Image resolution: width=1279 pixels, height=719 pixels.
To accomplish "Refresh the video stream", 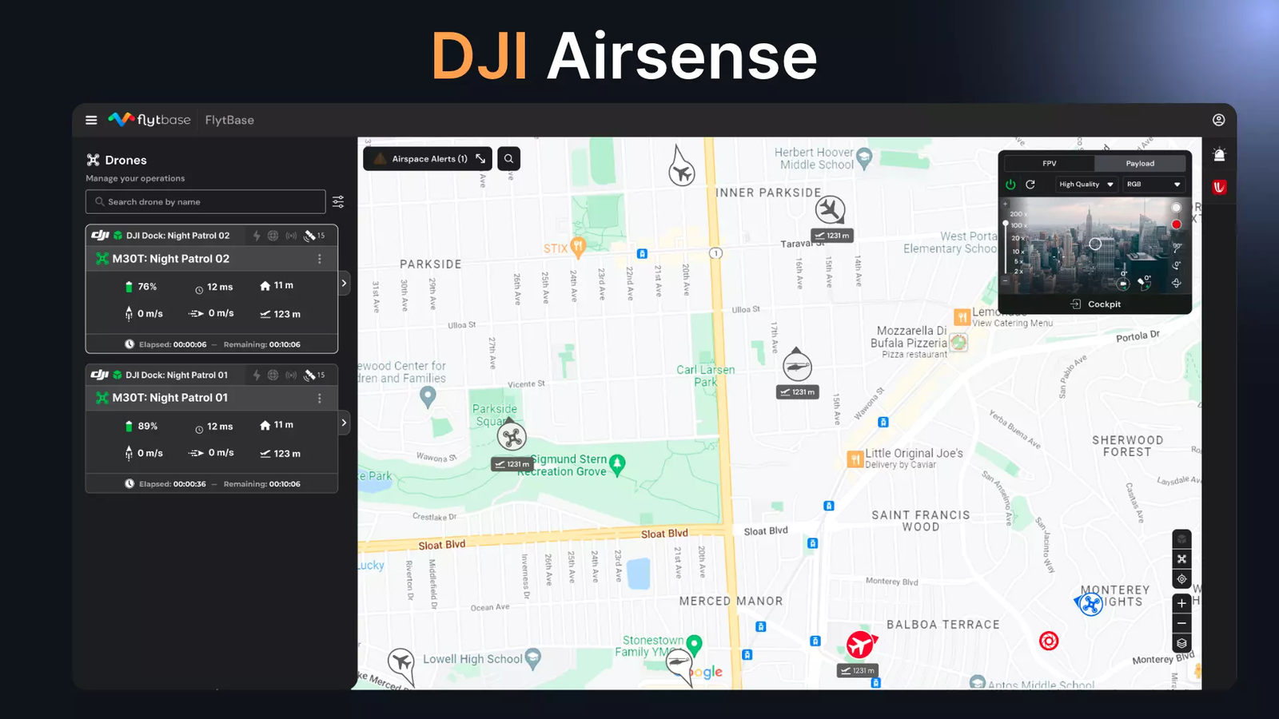I will tap(1030, 185).
